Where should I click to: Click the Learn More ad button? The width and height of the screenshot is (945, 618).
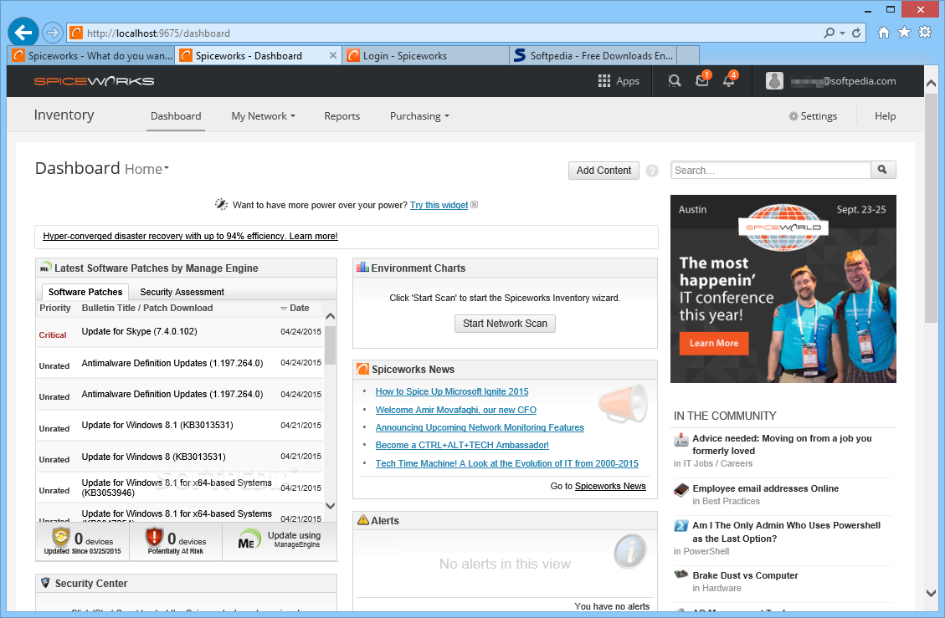(714, 344)
